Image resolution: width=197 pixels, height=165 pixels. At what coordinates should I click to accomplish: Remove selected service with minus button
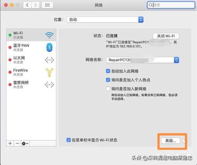pyautogui.click(x=18, y=143)
